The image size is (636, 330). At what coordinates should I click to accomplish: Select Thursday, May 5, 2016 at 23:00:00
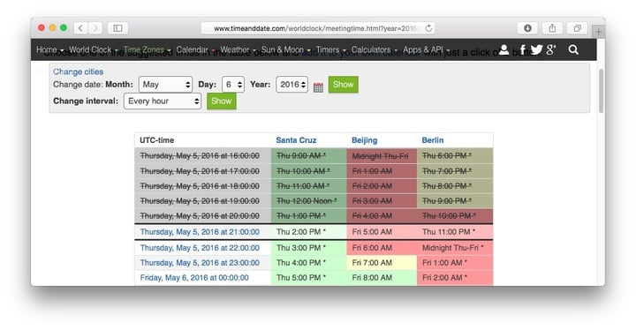(x=200, y=263)
